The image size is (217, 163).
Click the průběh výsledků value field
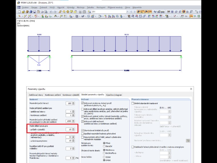click(69, 130)
